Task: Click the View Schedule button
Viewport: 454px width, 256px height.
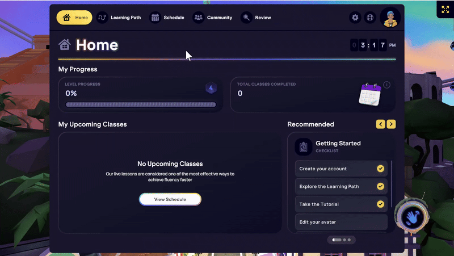Action: tap(170, 200)
